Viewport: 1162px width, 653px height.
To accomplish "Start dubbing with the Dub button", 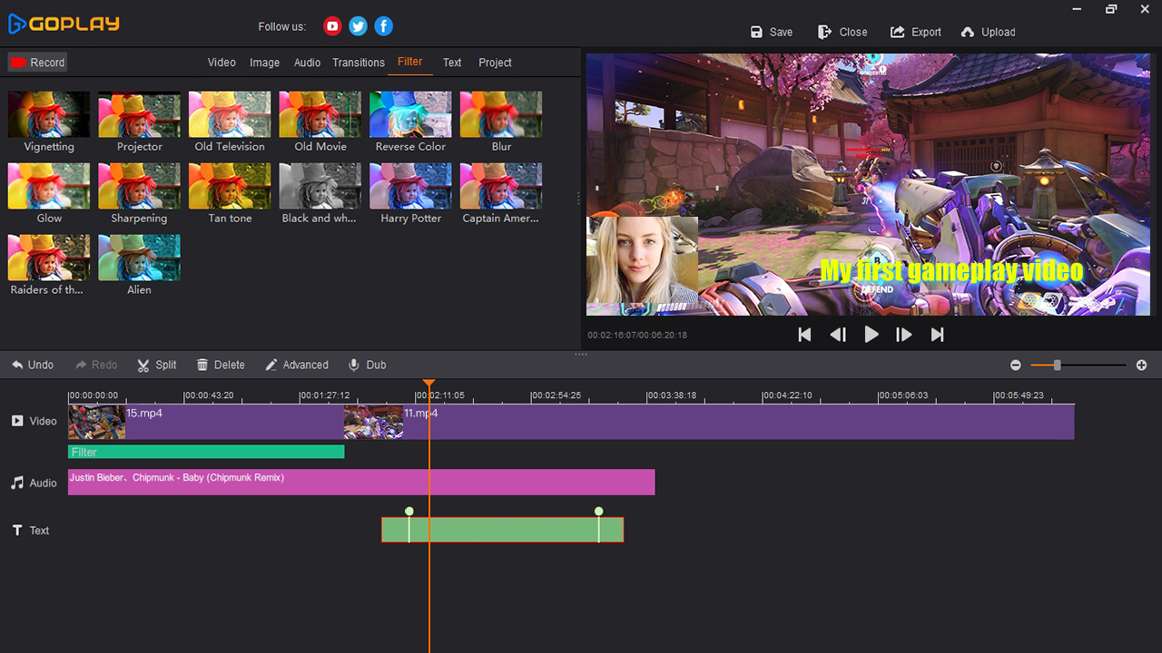I will click(x=368, y=365).
